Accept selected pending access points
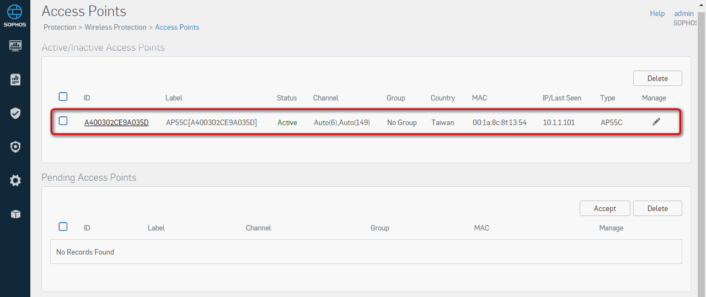 tap(605, 208)
